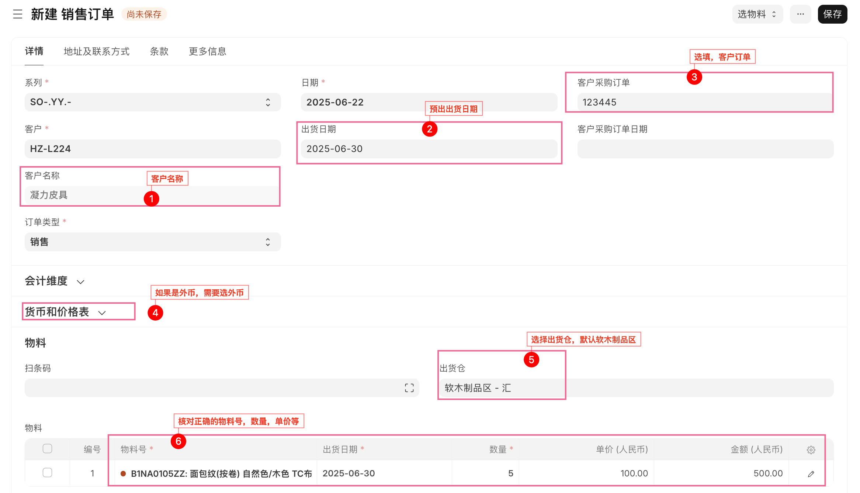Open the 系列 SO-.YY.- select box
Screen dimensions: 860x493
tap(152, 102)
